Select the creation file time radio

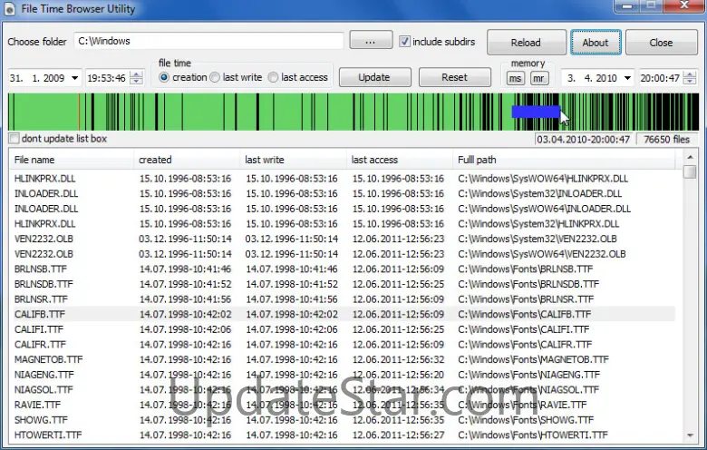point(164,78)
